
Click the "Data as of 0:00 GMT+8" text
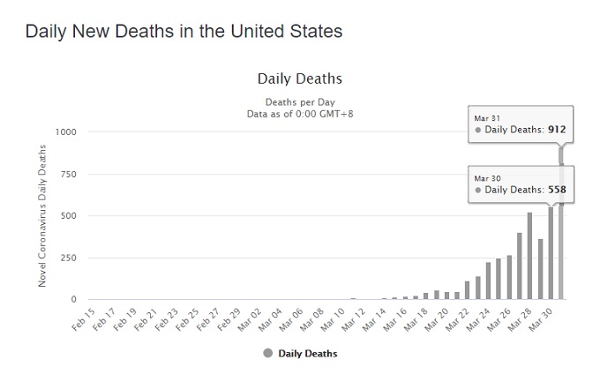tap(300, 113)
